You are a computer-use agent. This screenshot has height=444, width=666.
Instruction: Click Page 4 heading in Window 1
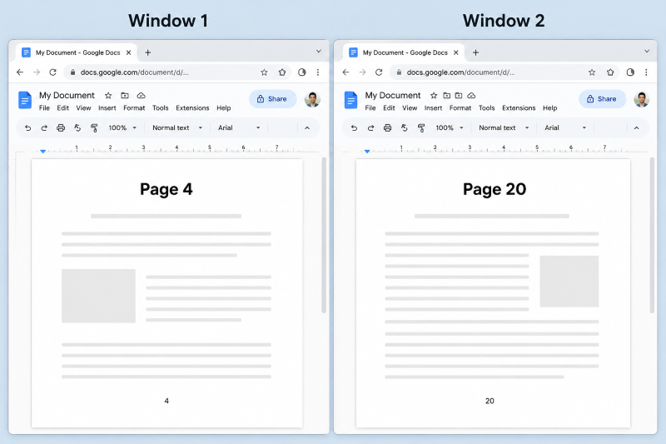pos(166,189)
